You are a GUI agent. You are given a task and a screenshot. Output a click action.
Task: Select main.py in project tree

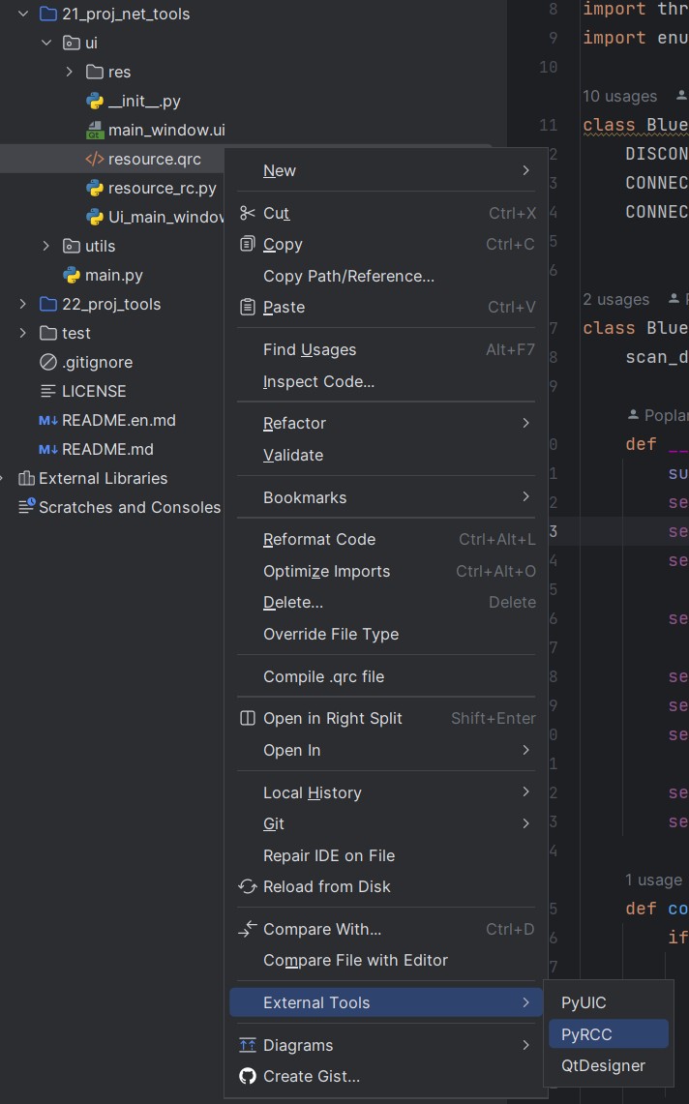113,275
